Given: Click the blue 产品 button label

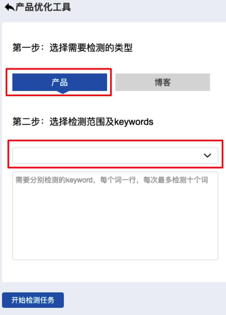Looking at the screenshot, I should tap(60, 82).
